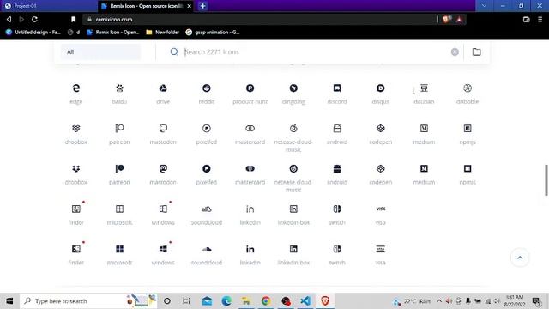Go back in the browser
Image resolution: width=549 pixels, height=309 pixels.
point(9,19)
